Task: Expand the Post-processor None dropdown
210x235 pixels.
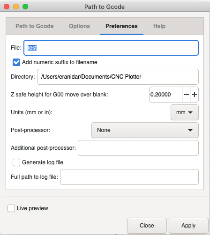Action: coord(145,130)
